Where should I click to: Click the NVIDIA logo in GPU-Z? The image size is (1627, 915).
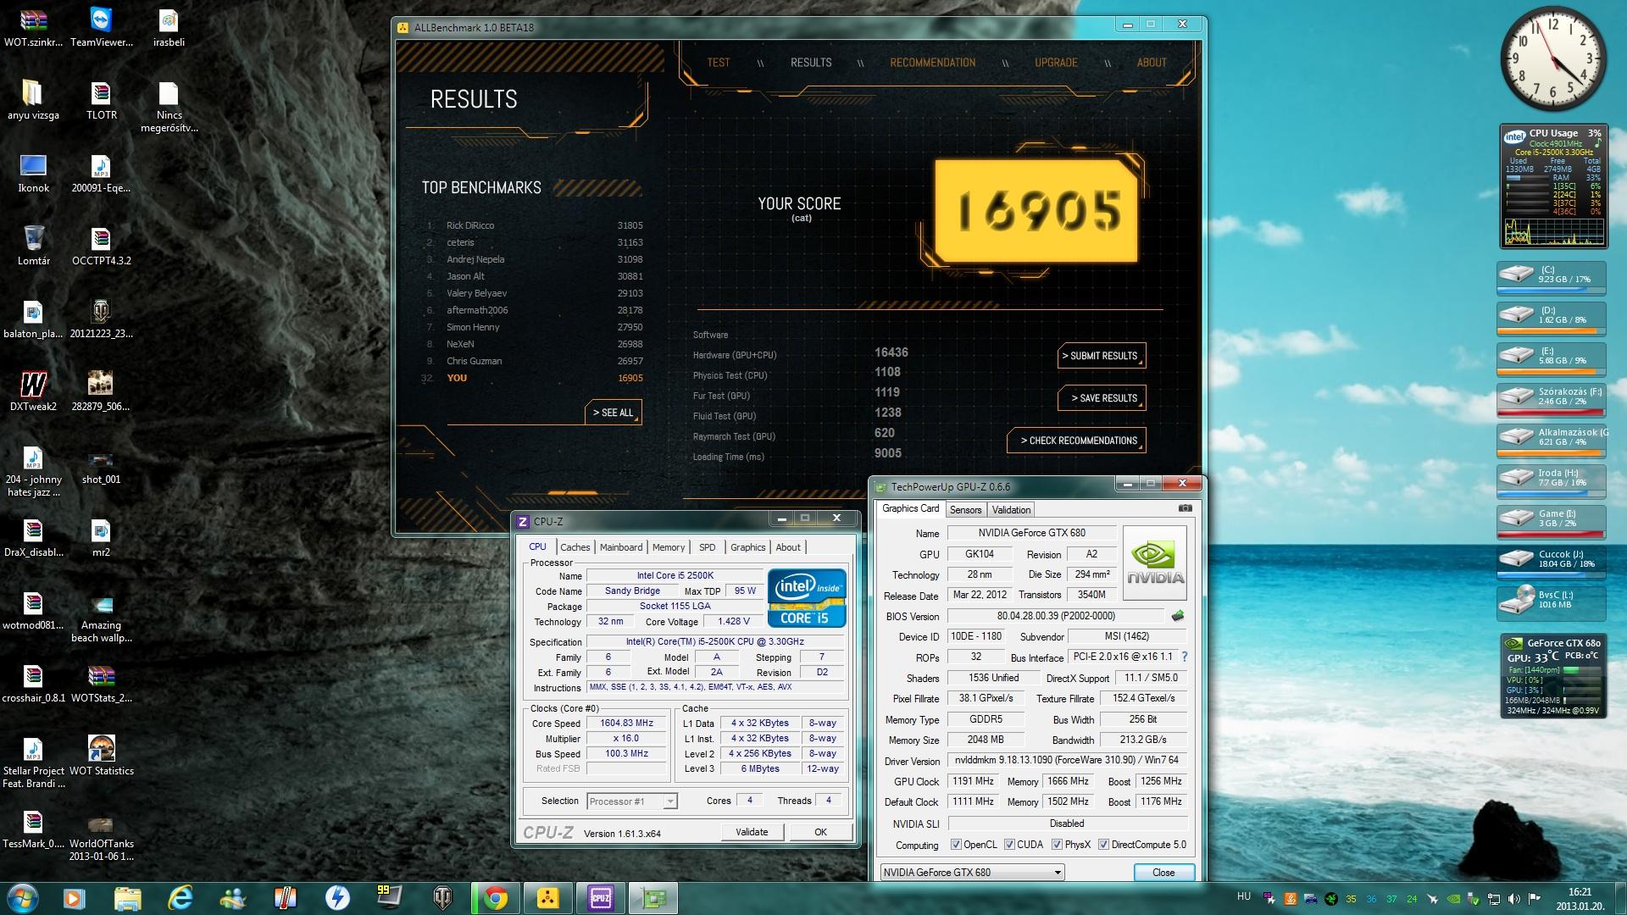[1154, 563]
